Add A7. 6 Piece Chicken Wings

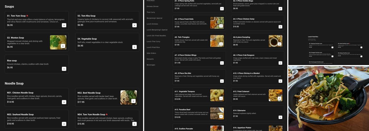(x=222, y=63)
